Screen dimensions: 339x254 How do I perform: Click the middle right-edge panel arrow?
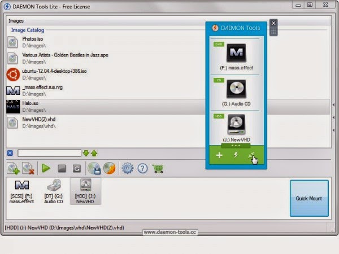point(333,117)
